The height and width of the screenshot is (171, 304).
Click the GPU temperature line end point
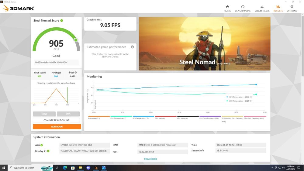(x=256, y=85)
